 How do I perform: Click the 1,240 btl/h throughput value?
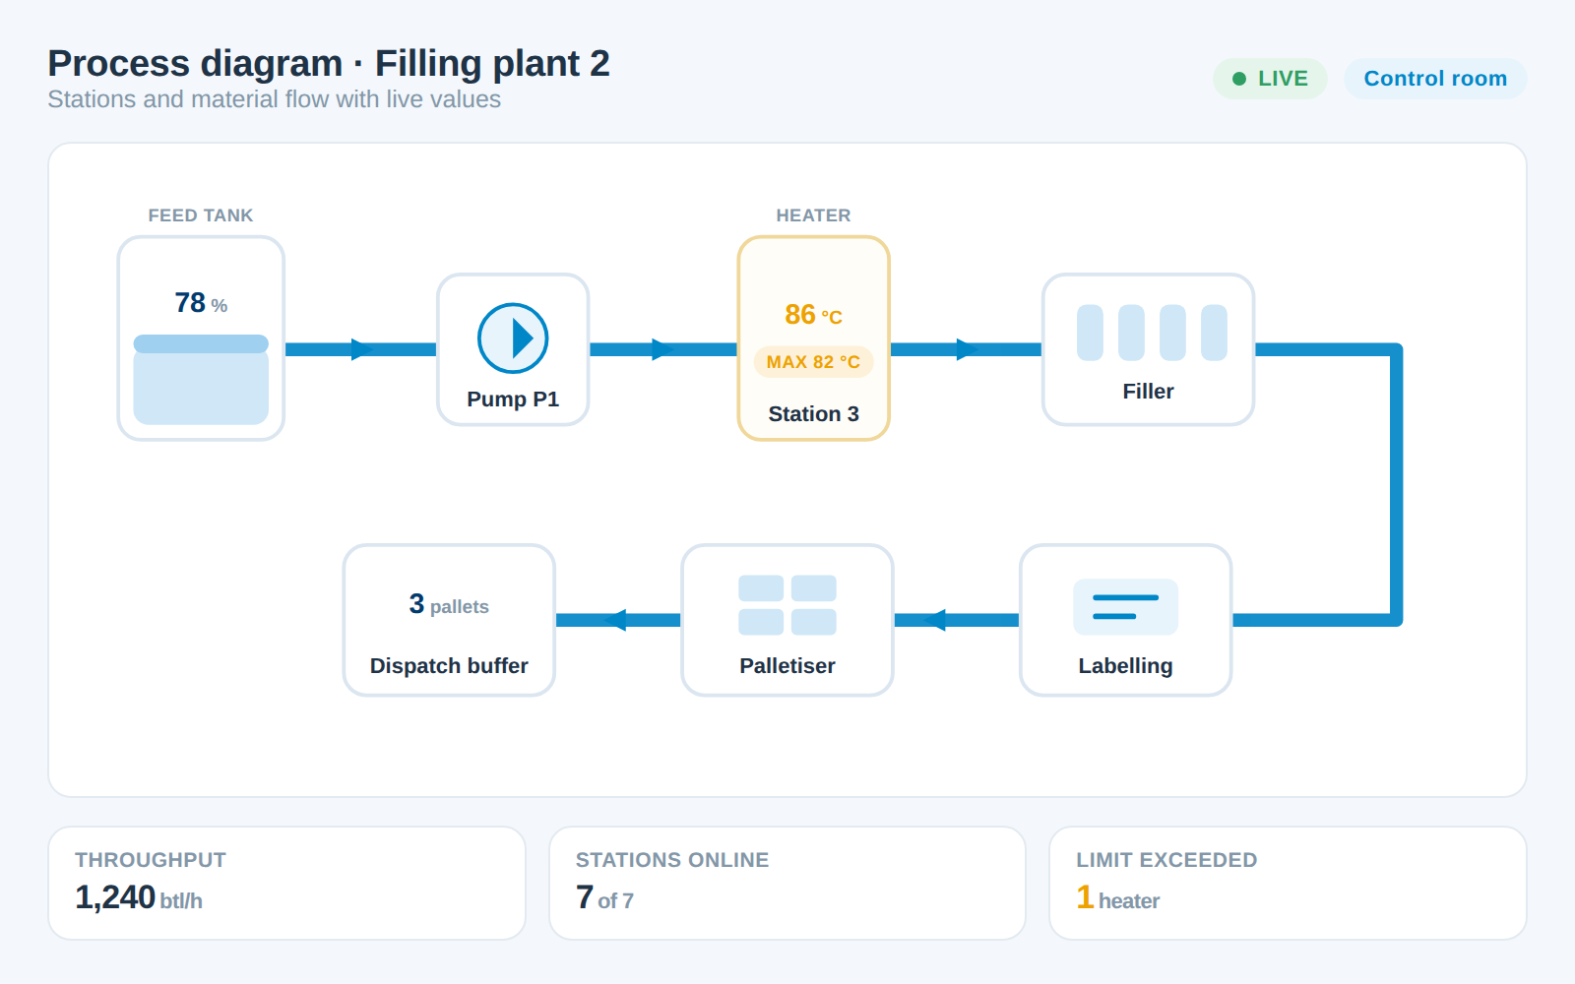pyautogui.click(x=139, y=898)
